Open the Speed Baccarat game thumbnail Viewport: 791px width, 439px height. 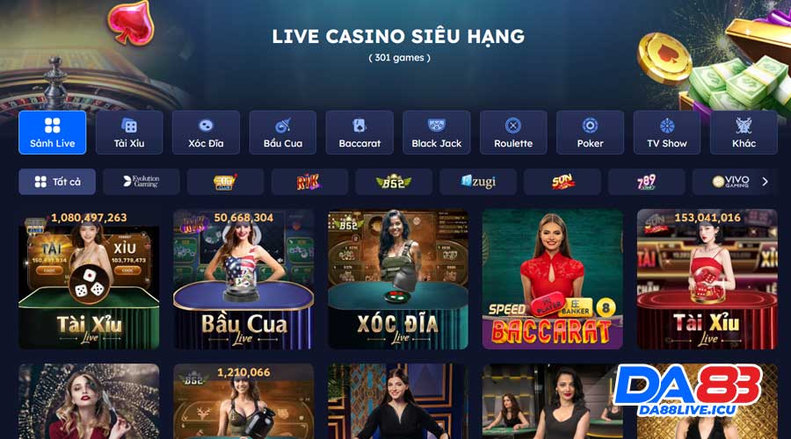553,279
